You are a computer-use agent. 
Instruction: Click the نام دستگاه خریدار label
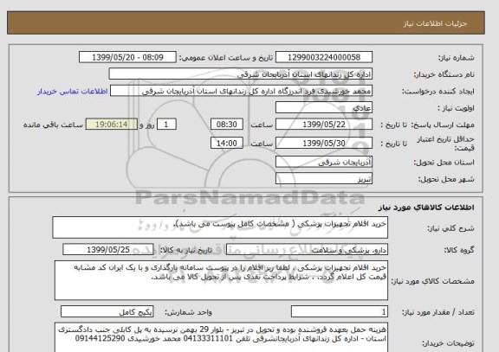pyautogui.click(x=444, y=74)
